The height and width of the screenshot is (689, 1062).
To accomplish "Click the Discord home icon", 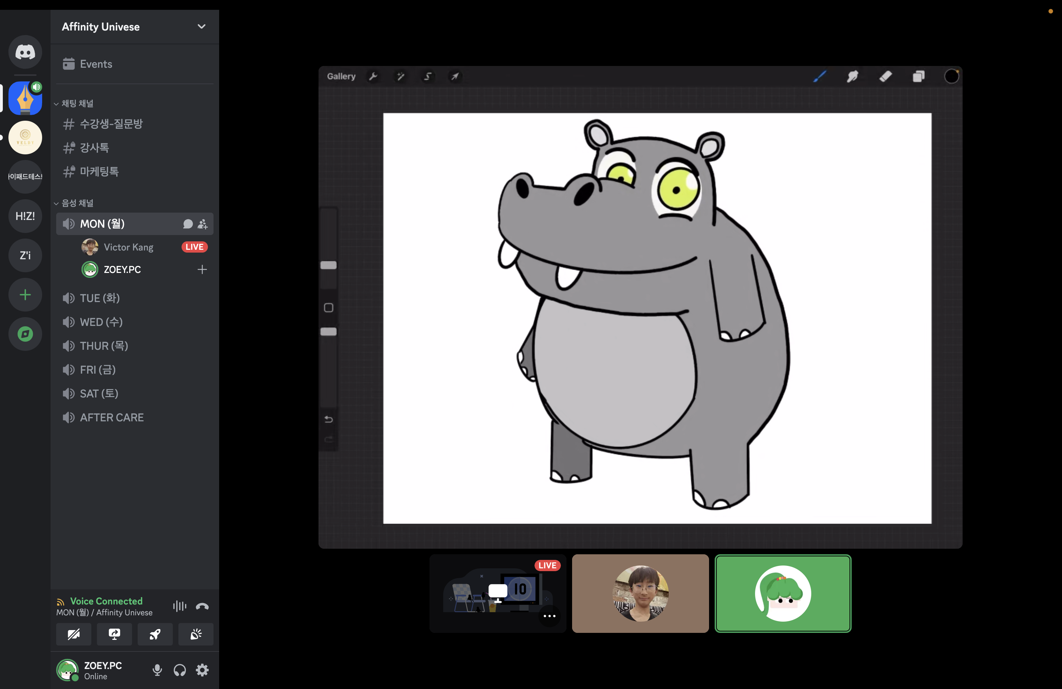I will pyautogui.click(x=25, y=52).
